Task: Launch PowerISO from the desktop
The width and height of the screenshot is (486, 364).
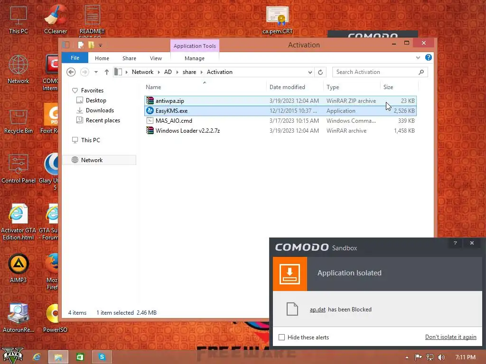Action: [55, 318]
